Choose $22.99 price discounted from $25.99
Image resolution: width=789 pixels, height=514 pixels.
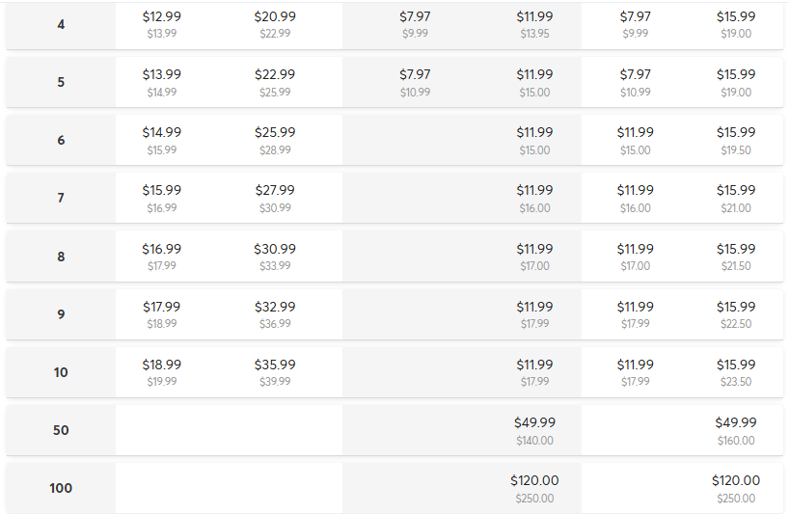click(275, 75)
